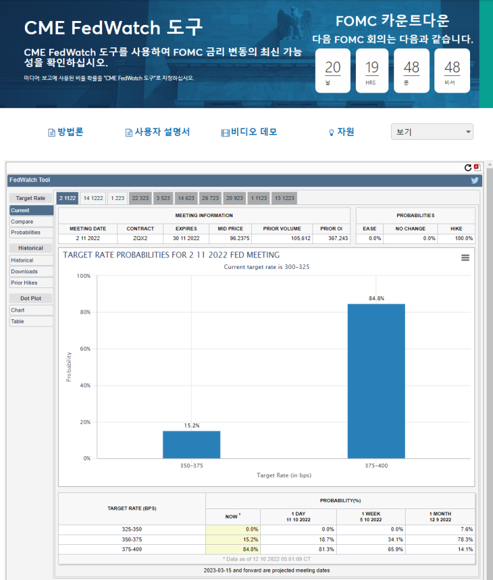Click the document icon beside 방법론
This screenshot has width=493, height=580.
pyautogui.click(x=52, y=132)
